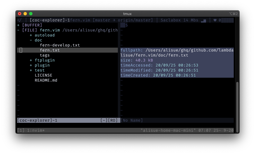Click the $ end-of-line marker in right pane
255x154 pixels.
click(127, 25)
